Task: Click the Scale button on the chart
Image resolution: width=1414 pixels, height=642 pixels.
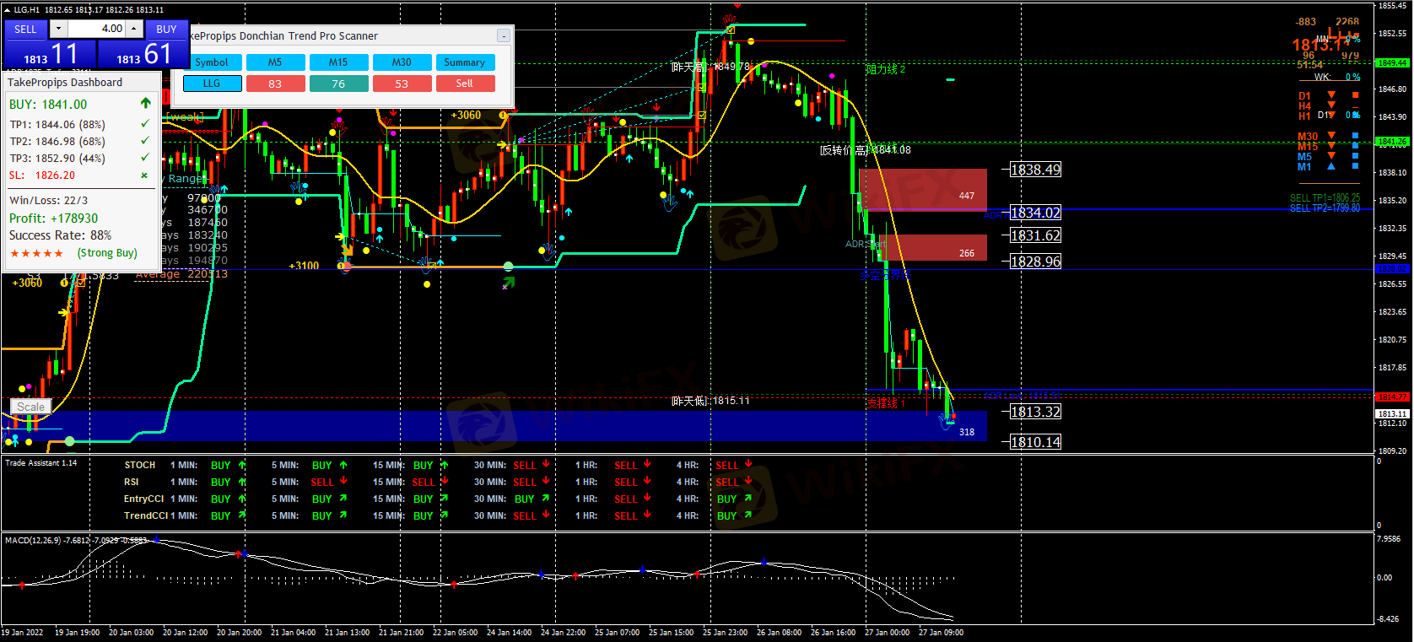Action: [31, 407]
